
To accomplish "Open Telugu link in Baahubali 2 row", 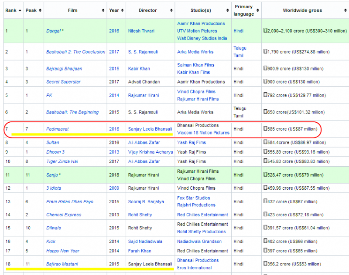I will click(x=240, y=48).
